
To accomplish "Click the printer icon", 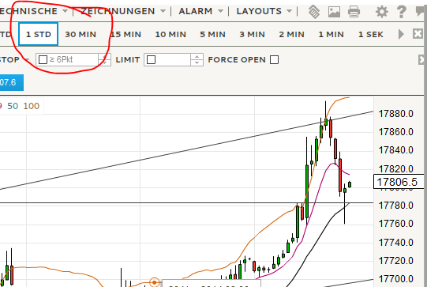I will click(354, 12).
